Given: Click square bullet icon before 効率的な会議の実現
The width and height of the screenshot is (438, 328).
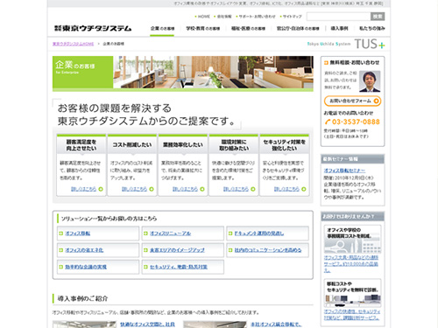Looking at the screenshot, I should (61, 267).
